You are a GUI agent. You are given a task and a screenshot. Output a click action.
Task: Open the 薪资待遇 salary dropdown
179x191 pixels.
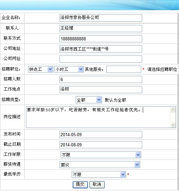(100, 165)
